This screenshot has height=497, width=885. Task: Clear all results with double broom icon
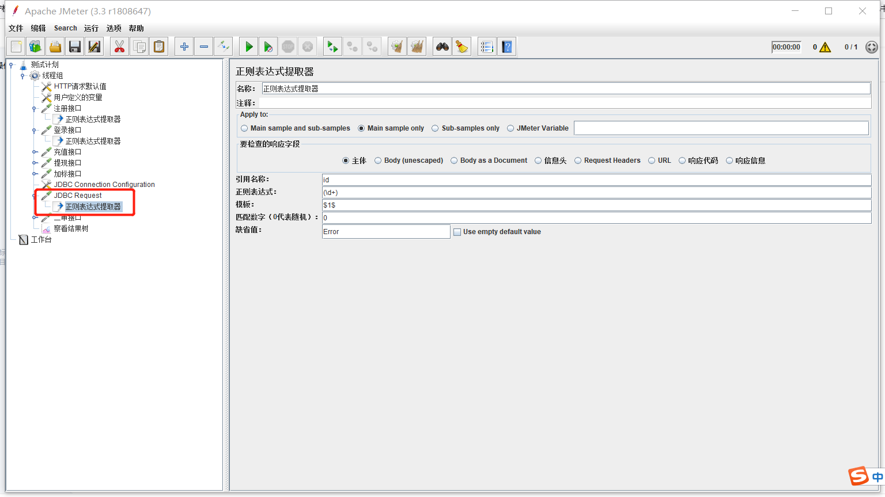(x=417, y=47)
